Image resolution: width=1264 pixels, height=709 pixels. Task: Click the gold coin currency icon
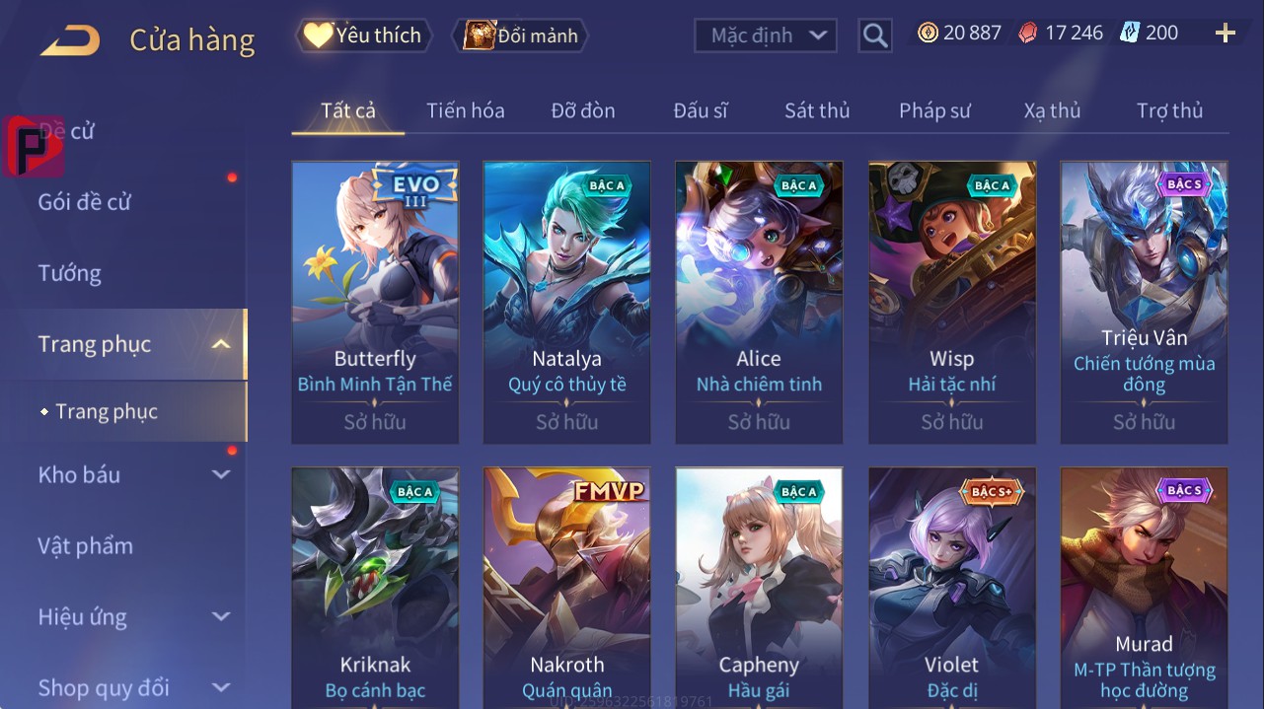pos(928,34)
